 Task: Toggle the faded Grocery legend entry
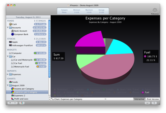coord(108,89)
